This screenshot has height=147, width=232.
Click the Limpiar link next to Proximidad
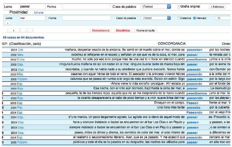coord(39,13)
